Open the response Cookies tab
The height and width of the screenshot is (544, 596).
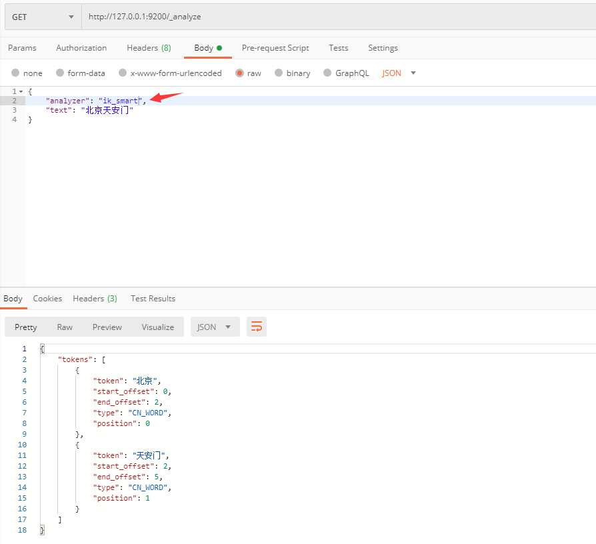pos(47,299)
